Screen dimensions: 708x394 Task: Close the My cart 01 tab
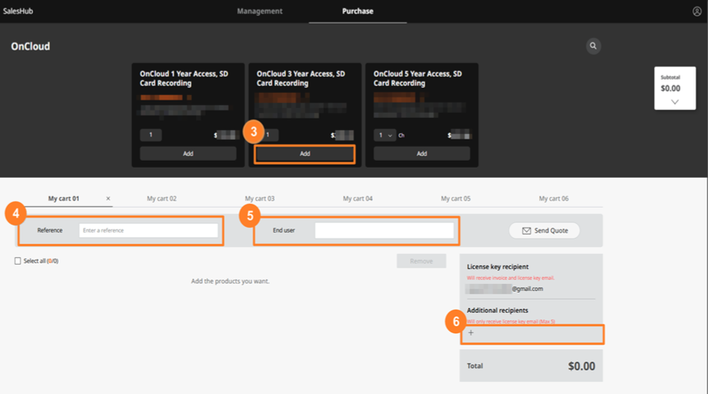pos(108,198)
